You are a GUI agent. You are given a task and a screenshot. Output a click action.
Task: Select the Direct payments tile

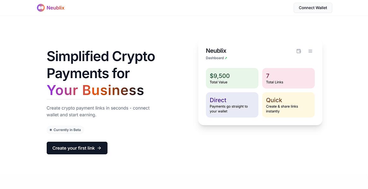pyautogui.click(x=232, y=105)
